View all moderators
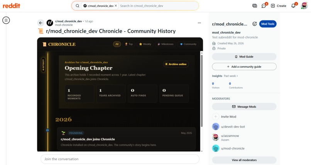The height and width of the screenshot is (165, 311). coord(244,160)
